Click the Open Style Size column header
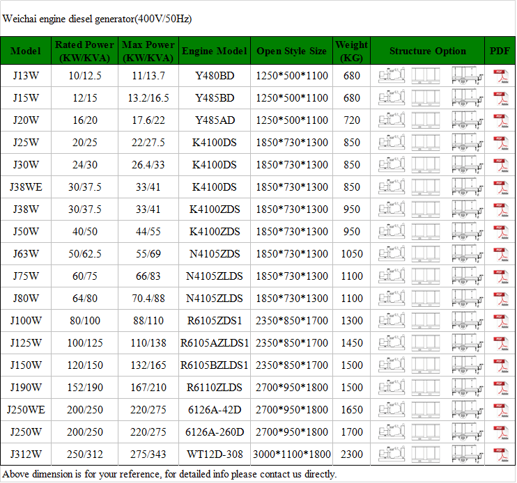 pyautogui.click(x=291, y=51)
